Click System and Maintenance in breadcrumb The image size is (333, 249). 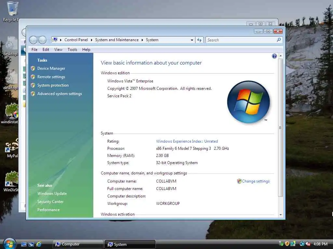[117, 40]
